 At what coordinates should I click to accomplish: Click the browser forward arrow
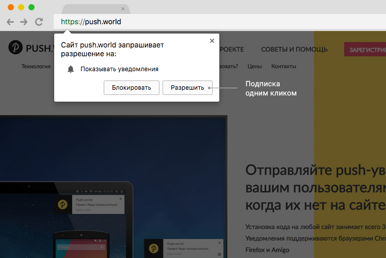click(24, 22)
